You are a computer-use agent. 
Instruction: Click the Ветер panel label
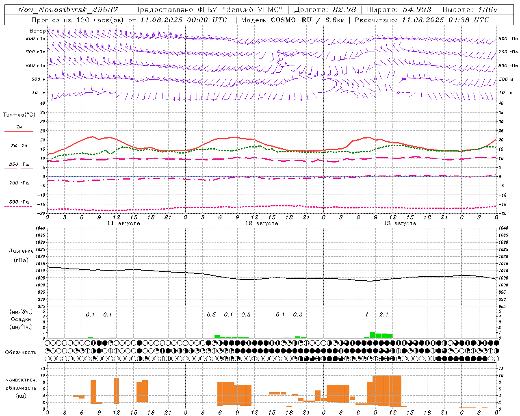37,31
